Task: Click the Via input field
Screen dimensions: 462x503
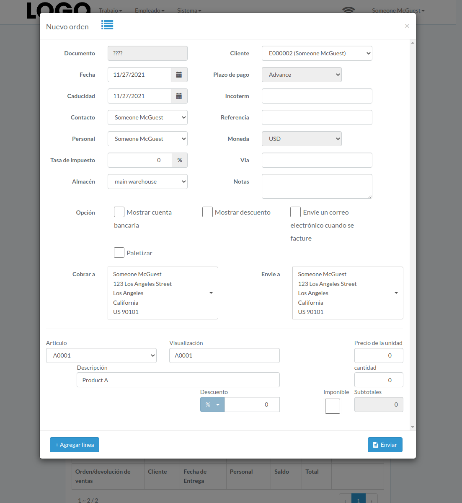Action: tap(317, 160)
